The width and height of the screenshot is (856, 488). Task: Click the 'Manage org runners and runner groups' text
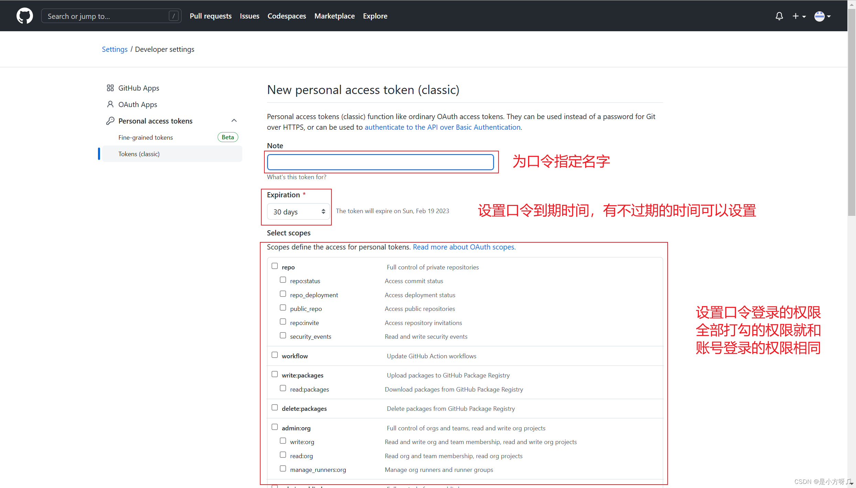point(439,469)
